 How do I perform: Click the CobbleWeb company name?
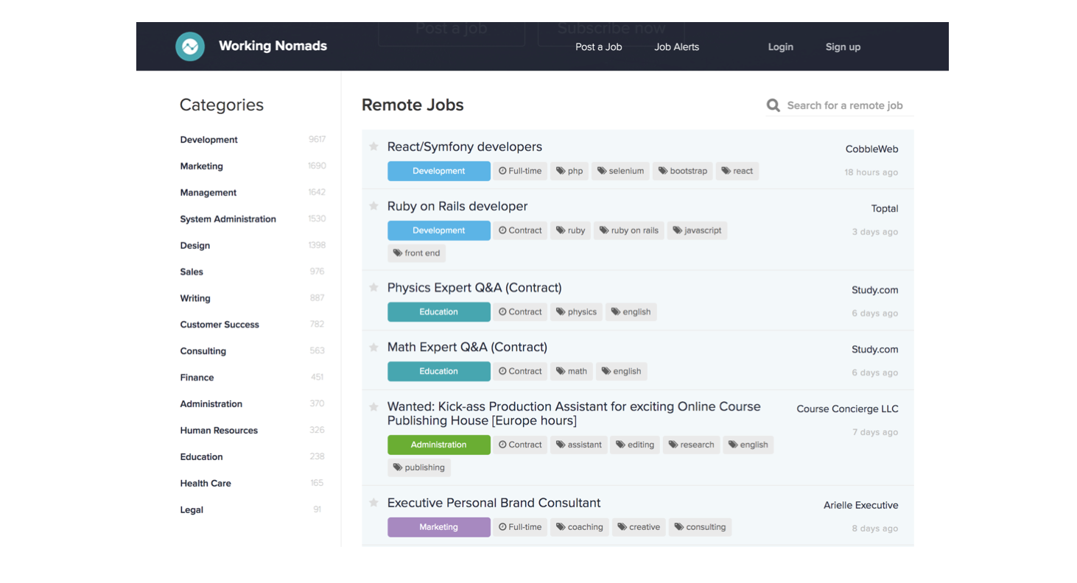tap(871, 149)
